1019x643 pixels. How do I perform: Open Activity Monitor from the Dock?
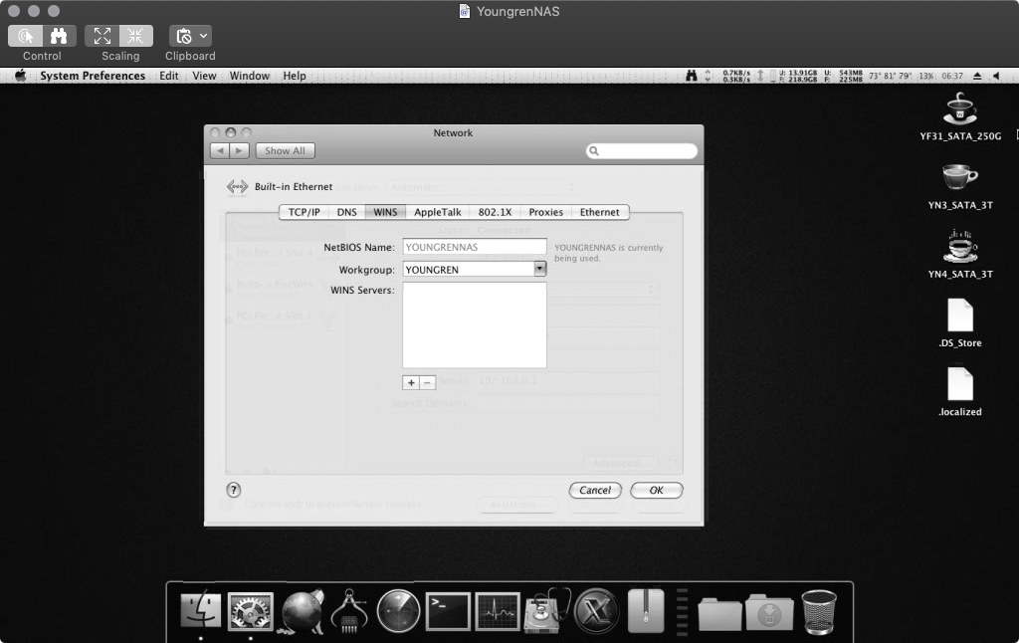pos(498,612)
